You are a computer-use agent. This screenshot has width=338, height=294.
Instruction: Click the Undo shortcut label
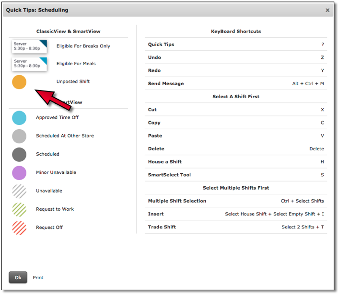click(x=154, y=57)
